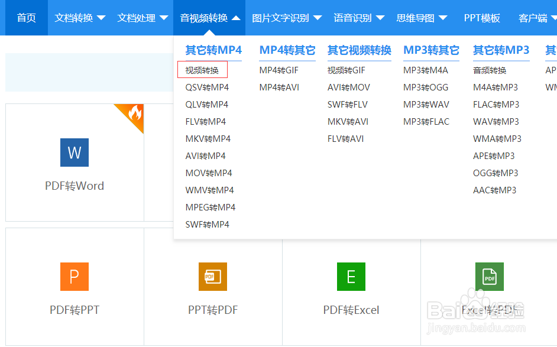
Task: Open MP4转AVI converter
Action: (x=279, y=87)
